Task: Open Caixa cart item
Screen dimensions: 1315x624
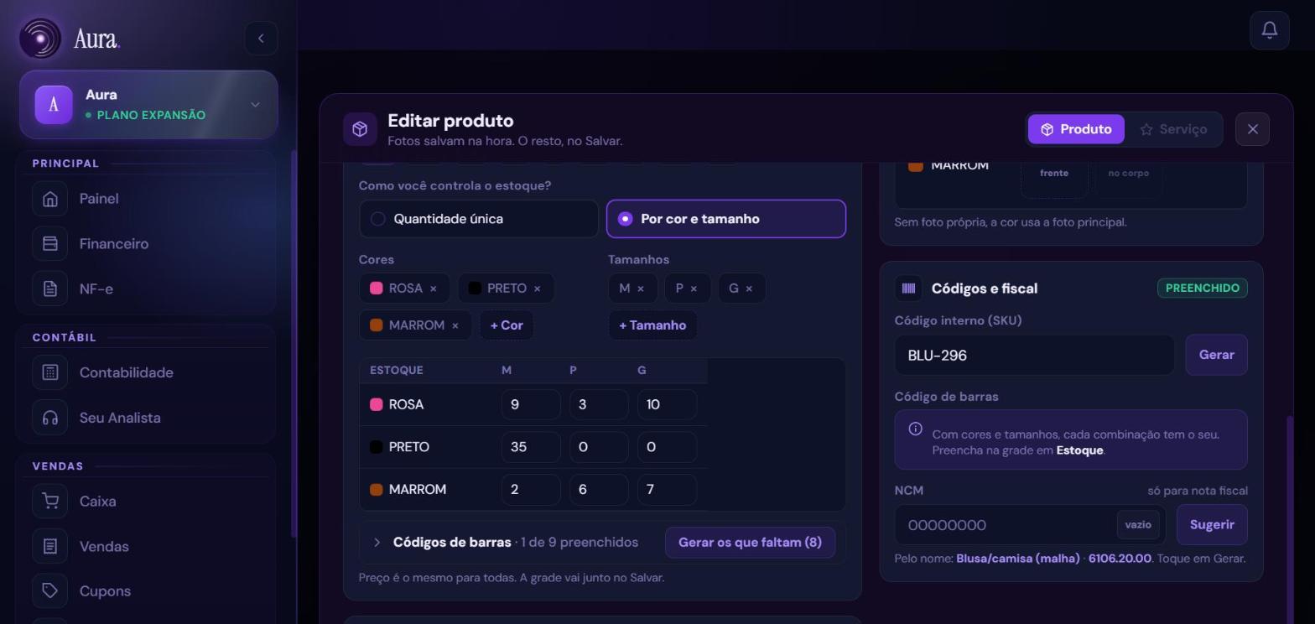Action: point(145,502)
